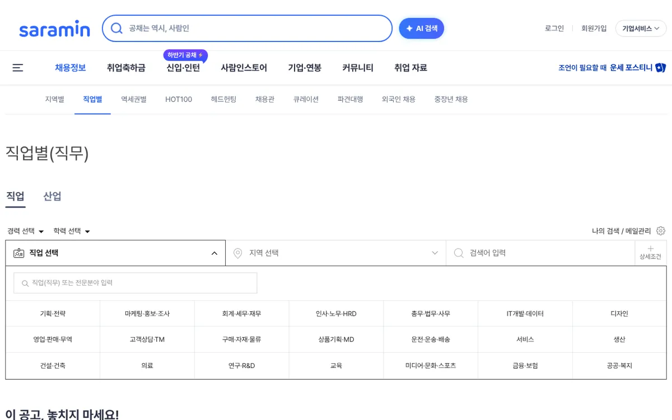Select 회계·세무·재무 job category
Viewport: 672px width, 420px height.
(242, 314)
